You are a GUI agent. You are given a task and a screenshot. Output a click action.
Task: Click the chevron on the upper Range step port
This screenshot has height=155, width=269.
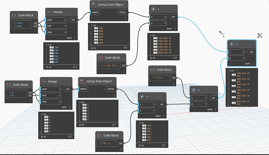(65, 32)
